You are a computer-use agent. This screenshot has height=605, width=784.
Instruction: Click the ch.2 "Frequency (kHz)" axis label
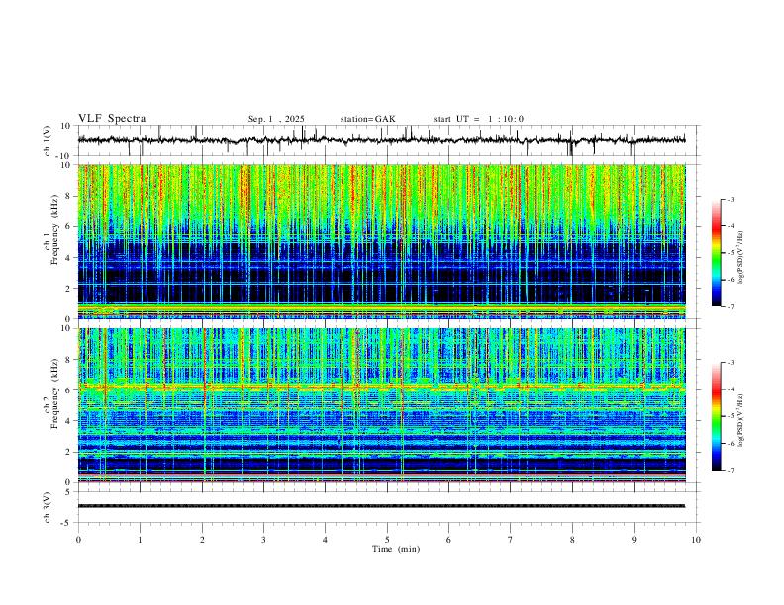55,393
